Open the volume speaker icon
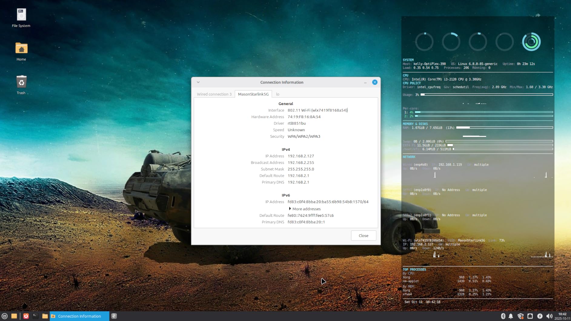Screen dimensions: 571x321 coord(549,316)
